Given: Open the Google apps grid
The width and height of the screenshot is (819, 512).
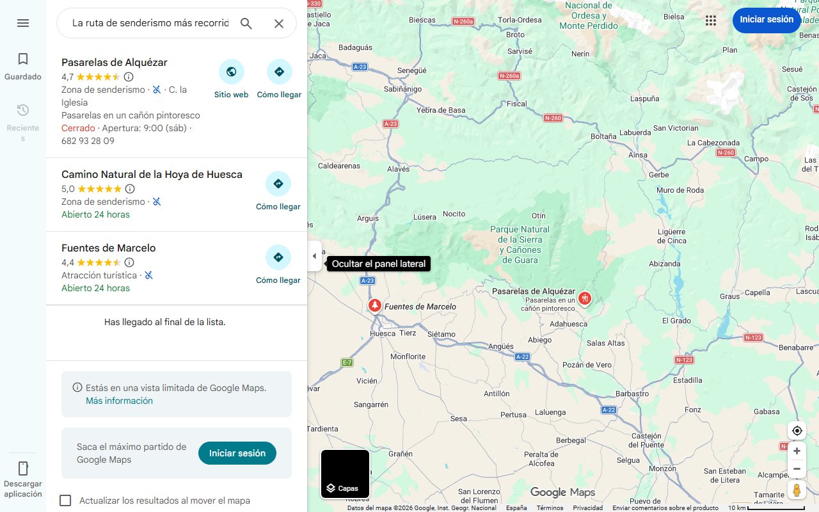Looking at the screenshot, I should click(710, 20).
